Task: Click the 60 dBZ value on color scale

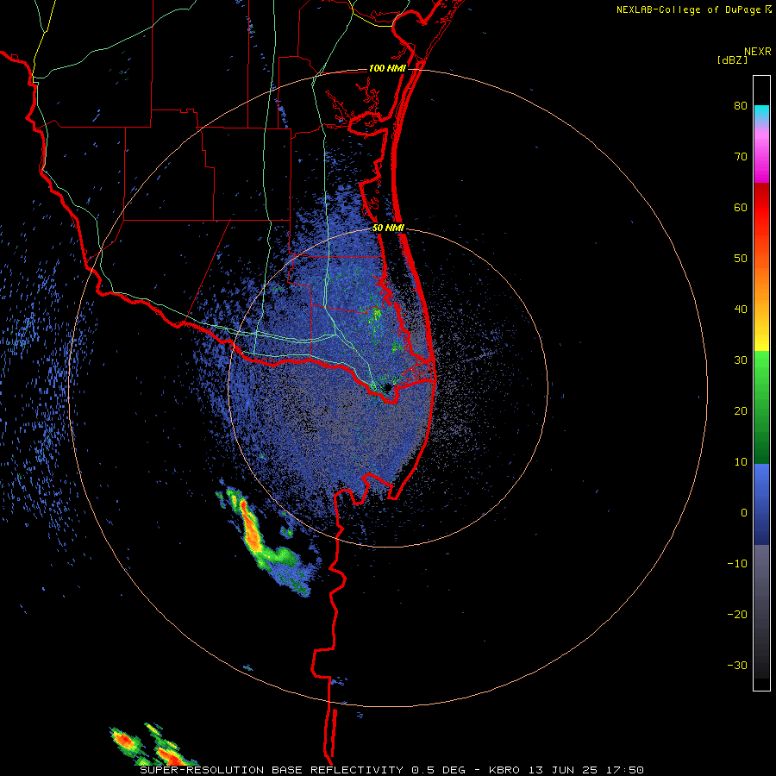Action: click(741, 207)
